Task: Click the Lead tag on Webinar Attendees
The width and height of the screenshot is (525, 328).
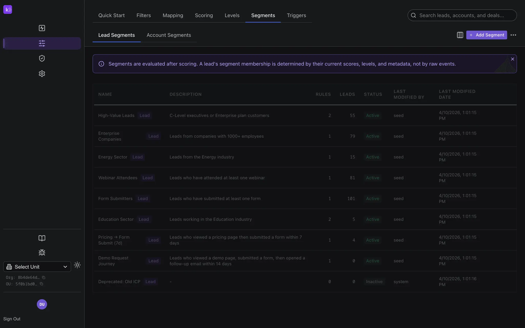Action: [x=147, y=178]
